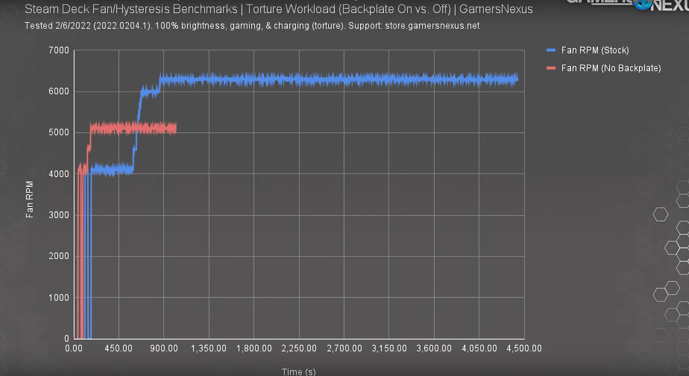Click the X-axis value 1,800.00

[254, 348]
